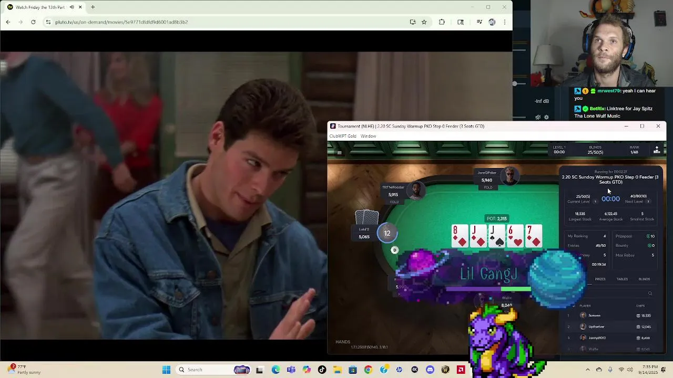Switch to the TABLES tab
Viewport: 673px width, 378px height.
click(622, 279)
